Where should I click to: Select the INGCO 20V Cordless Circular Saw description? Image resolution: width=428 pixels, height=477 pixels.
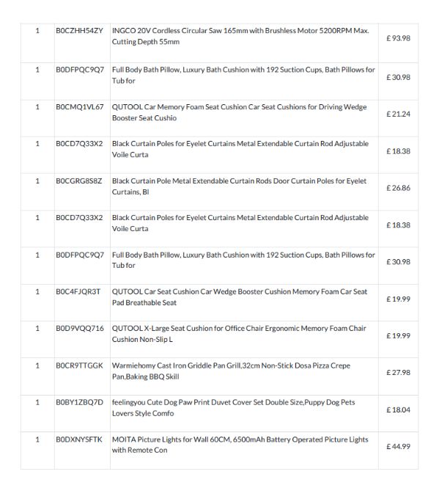pos(240,36)
